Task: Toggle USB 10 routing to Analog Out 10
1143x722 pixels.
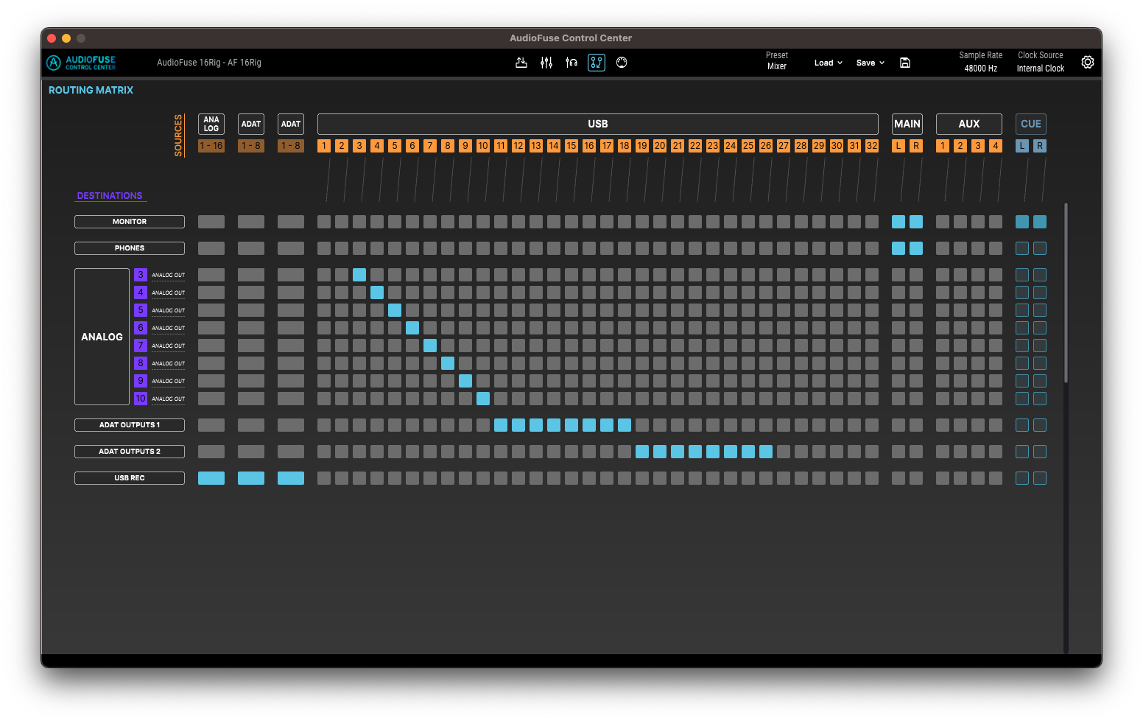Action: 483,399
